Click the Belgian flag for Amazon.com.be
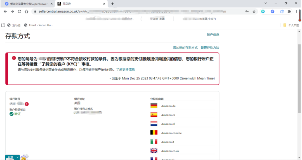The image size is (302, 160). (154, 133)
